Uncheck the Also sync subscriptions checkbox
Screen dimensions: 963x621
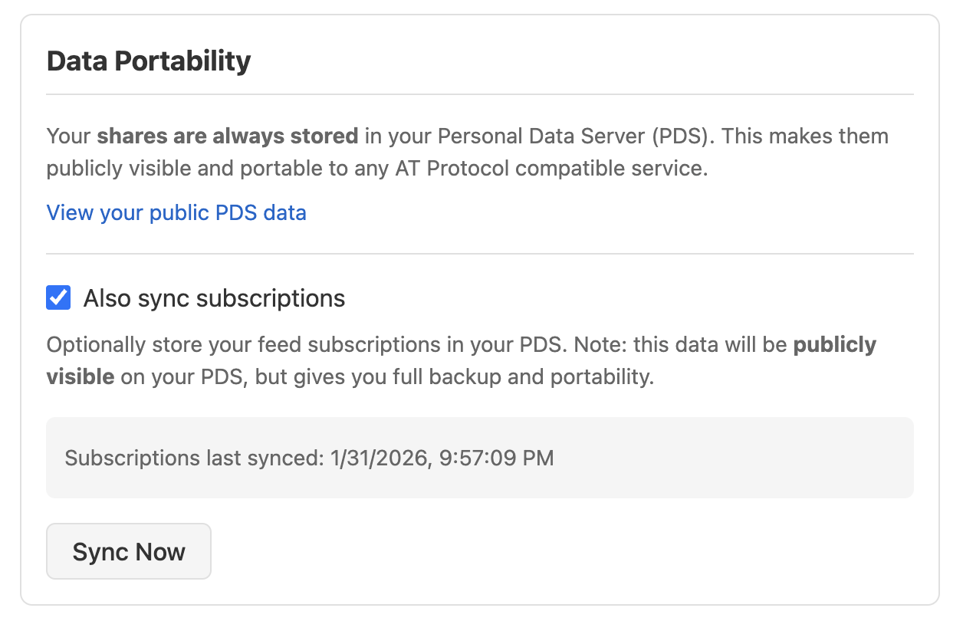(x=59, y=297)
